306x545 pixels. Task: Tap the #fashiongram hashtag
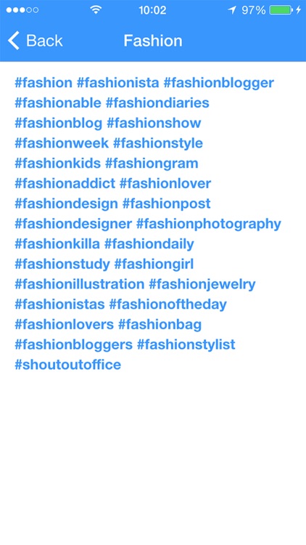(x=152, y=163)
